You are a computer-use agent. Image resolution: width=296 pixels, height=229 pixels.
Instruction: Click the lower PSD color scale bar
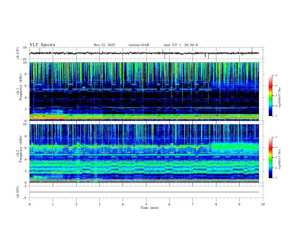[270, 158]
